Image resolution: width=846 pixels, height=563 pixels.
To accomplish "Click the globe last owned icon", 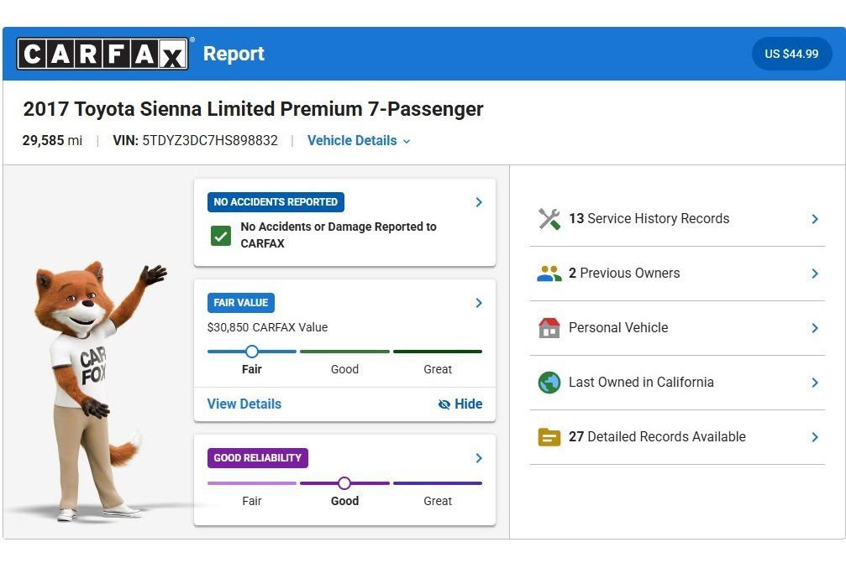I will pos(549,383).
